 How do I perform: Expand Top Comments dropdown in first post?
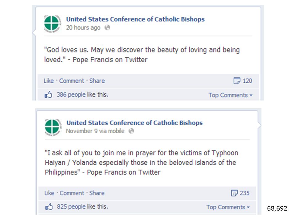coord(230,95)
